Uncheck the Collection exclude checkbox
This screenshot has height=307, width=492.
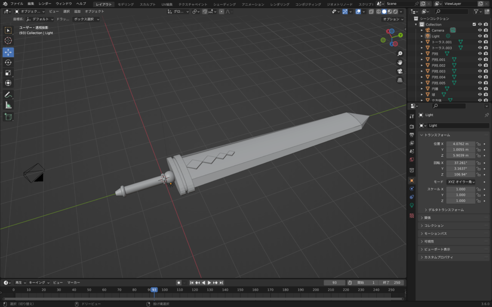tap(474, 24)
